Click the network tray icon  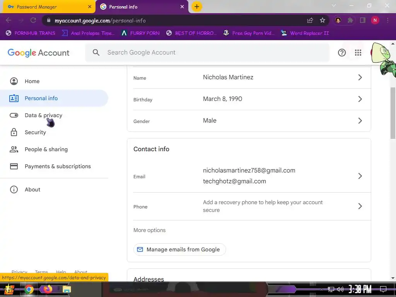point(331,289)
